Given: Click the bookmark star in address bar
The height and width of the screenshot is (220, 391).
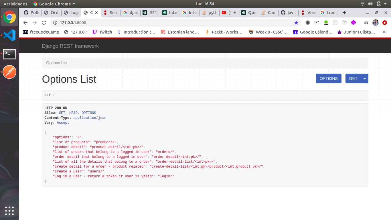Looking at the screenshot, I should pos(296,23).
